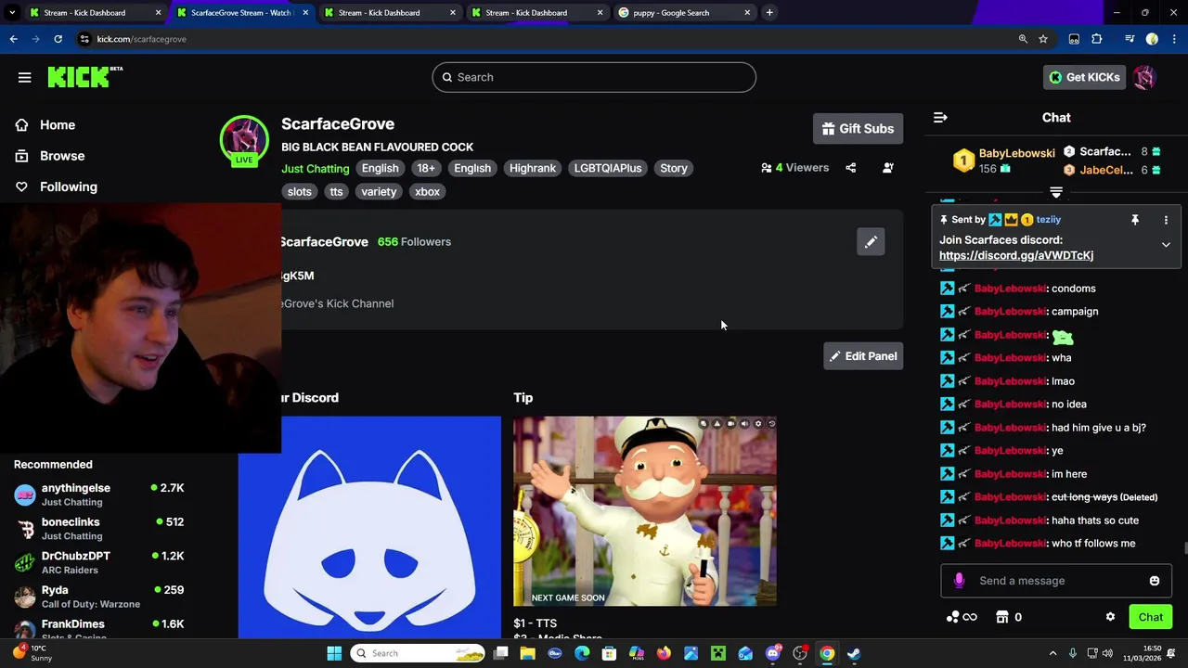Show hidden tray icons chevron
Image resolution: width=1188 pixels, height=668 pixels.
tap(1052, 653)
